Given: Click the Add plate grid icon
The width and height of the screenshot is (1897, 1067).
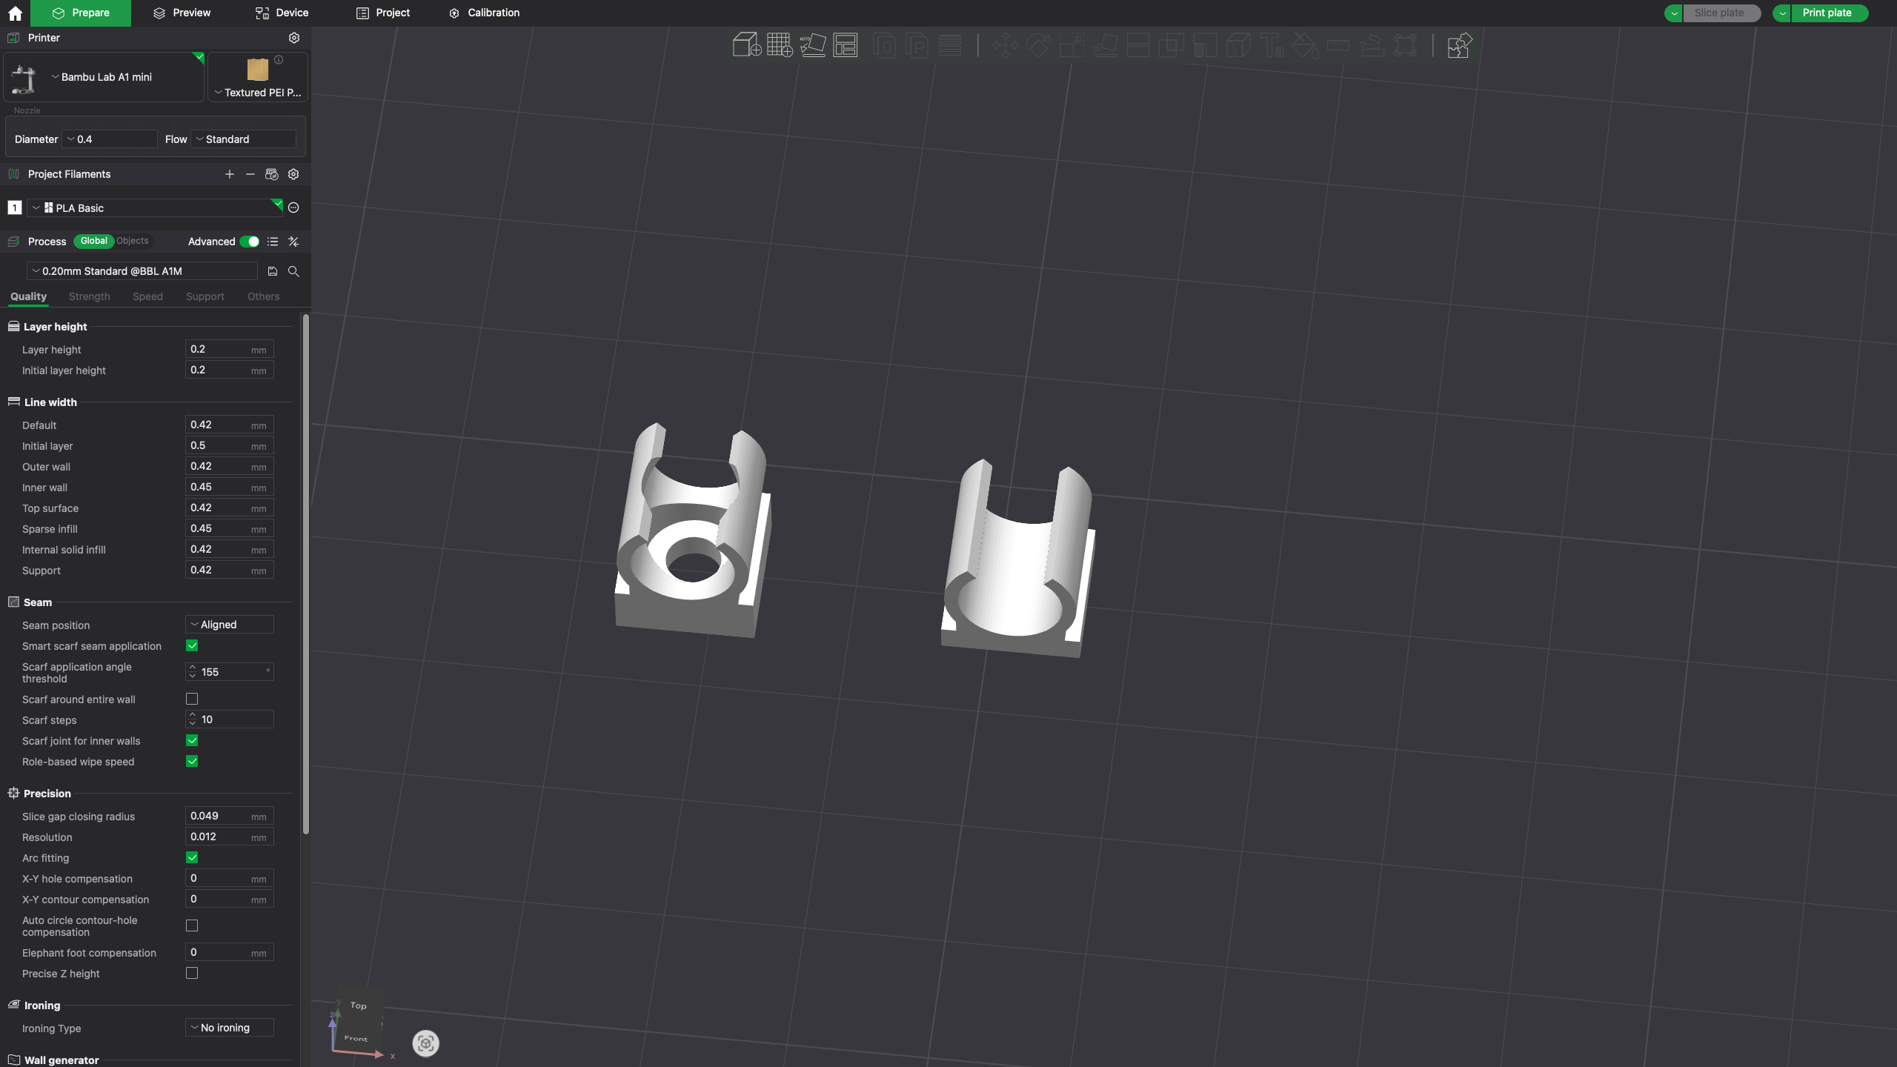Looking at the screenshot, I should pos(780,45).
